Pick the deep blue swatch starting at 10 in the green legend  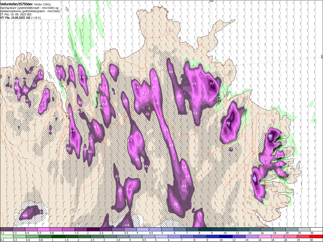point(226,236)
